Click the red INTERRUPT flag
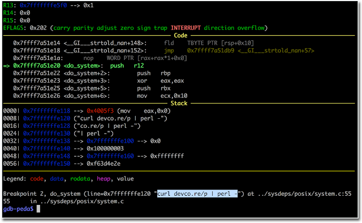 click(186, 28)
